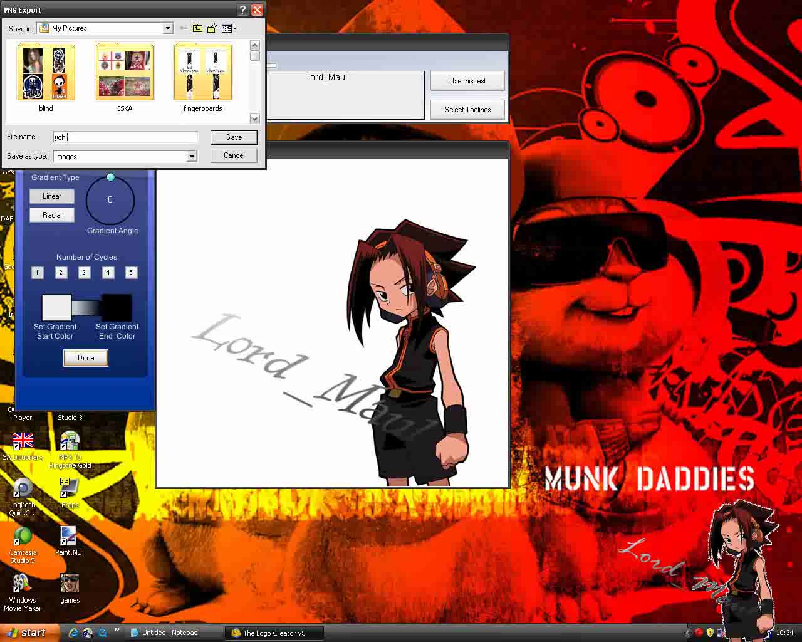Set number of cycles to 3
The width and height of the screenshot is (802, 642).
(x=84, y=273)
